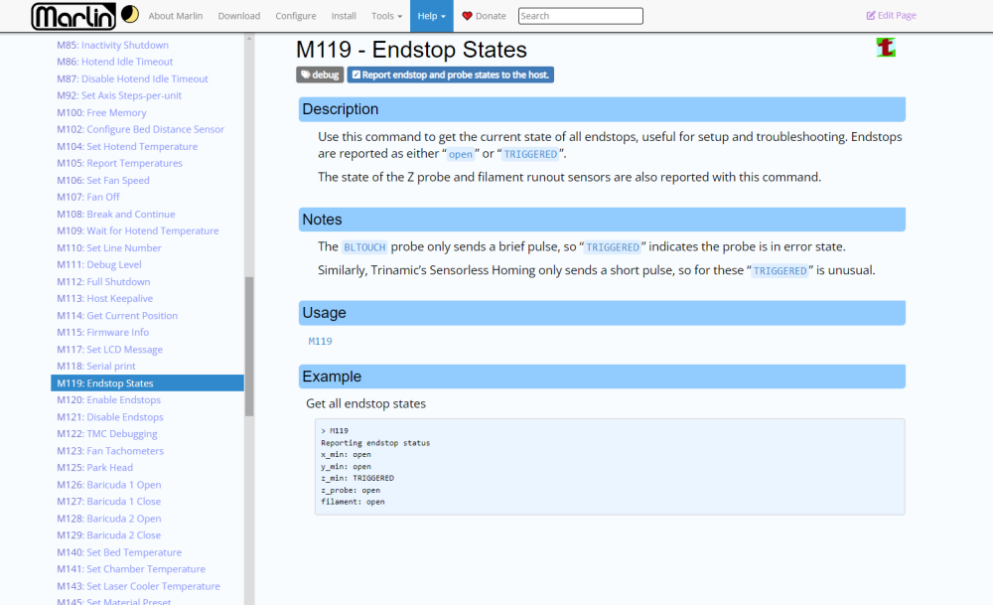
Task: Click the red heart Donate icon
Action: pos(467,16)
